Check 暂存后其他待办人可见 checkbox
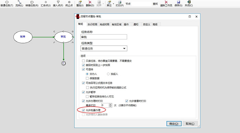The height and width of the screenshot is (133, 240). pos(87,97)
